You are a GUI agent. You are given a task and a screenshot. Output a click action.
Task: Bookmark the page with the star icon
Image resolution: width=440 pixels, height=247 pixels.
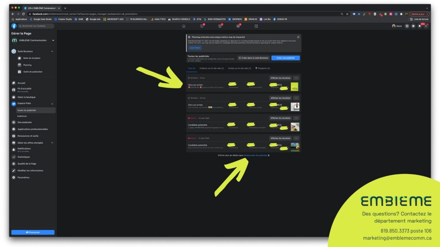coord(347,14)
